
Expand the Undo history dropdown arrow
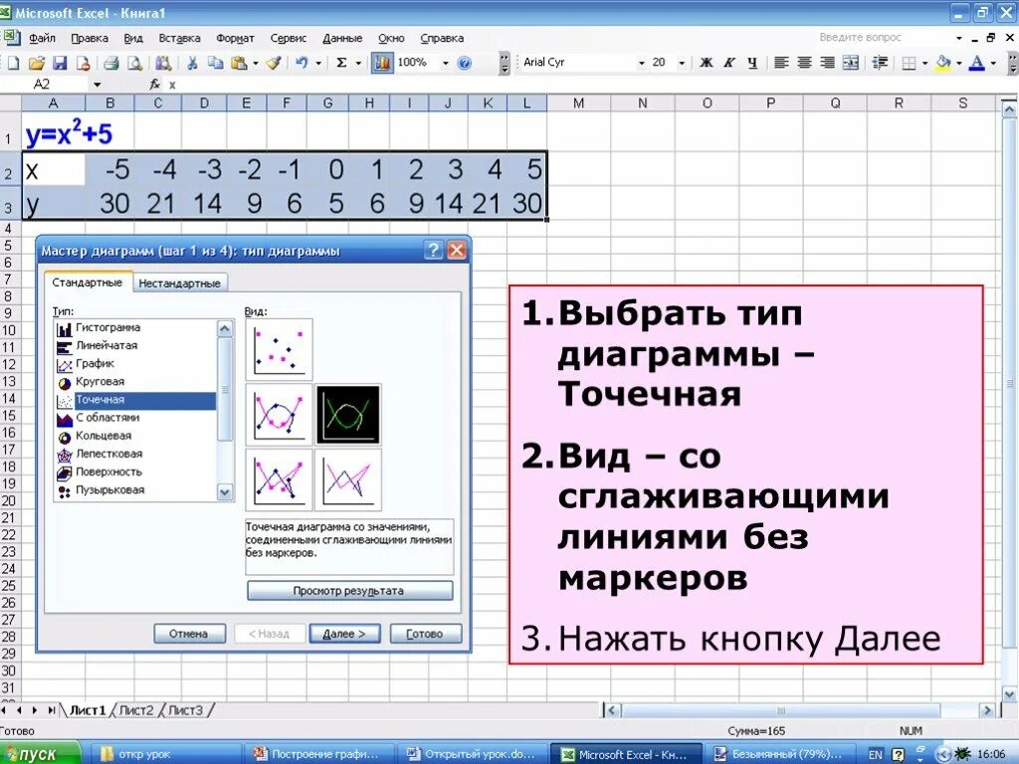(318, 63)
